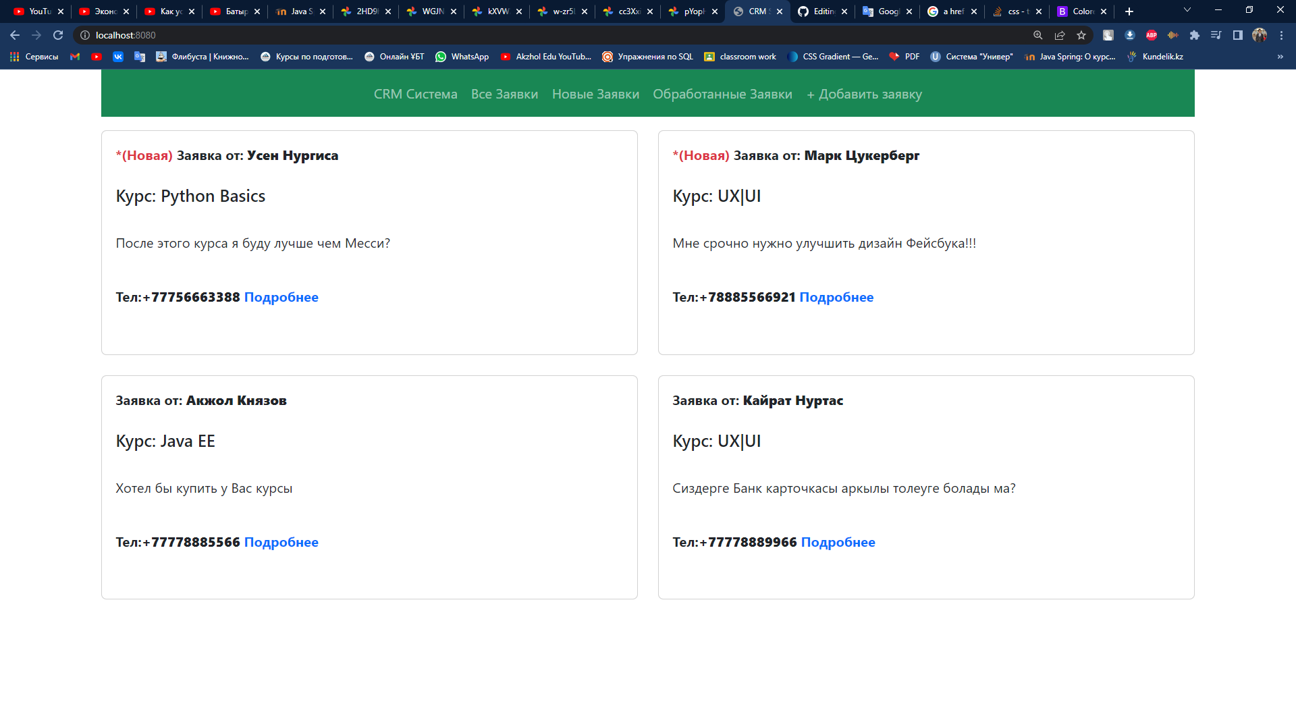Open the CSS Gradient bookmark
Screen dimensions: 1296x702
click(x=833, y=57)
